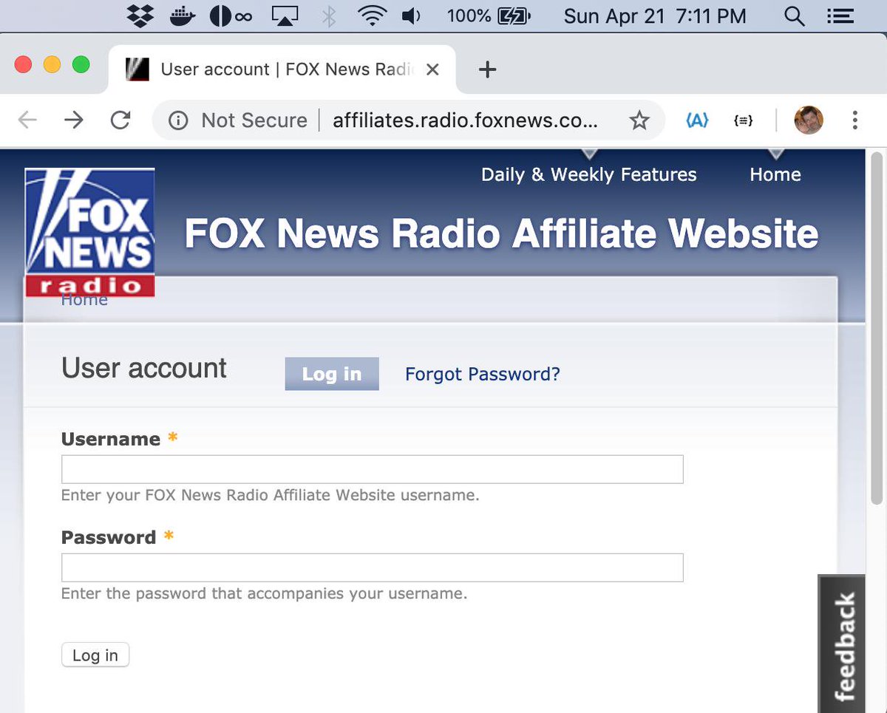
Task: Reload the current page
Action: tap(120, 120)
